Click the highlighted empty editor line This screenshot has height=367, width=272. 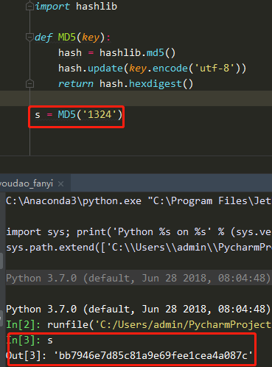tap(136, 98)
